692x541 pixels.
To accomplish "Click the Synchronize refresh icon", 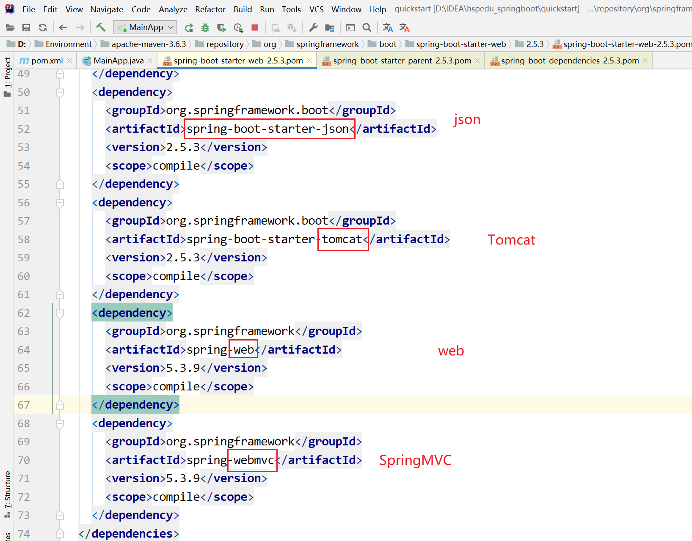I will (x=43, y=28).
